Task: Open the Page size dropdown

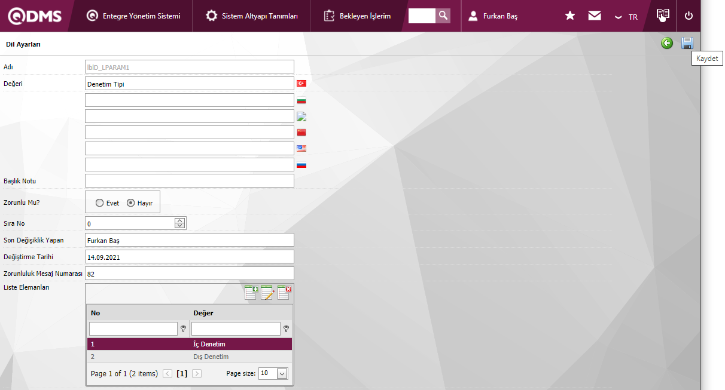Action: coord(282,373)
